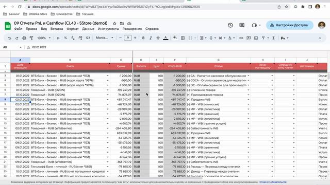Click the Отказ от обязательств link
This screenshot has height=185, width=330.
tap(273, 182)
